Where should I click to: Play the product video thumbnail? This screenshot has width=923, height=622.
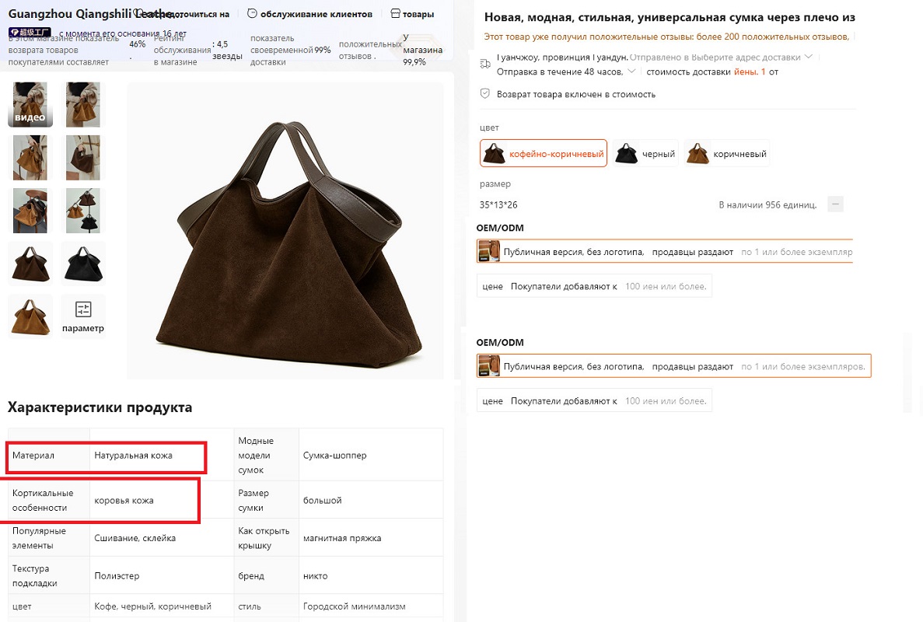pyautogui.click(x=30, y=104)
